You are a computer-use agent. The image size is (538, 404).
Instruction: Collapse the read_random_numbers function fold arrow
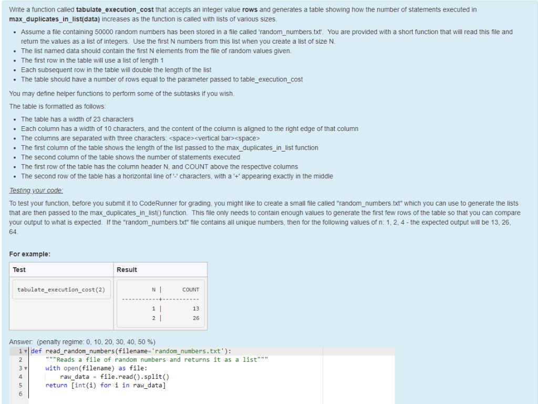[24, 351]
